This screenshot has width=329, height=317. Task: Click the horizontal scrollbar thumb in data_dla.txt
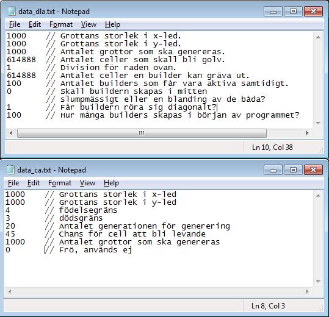[142, 133]
